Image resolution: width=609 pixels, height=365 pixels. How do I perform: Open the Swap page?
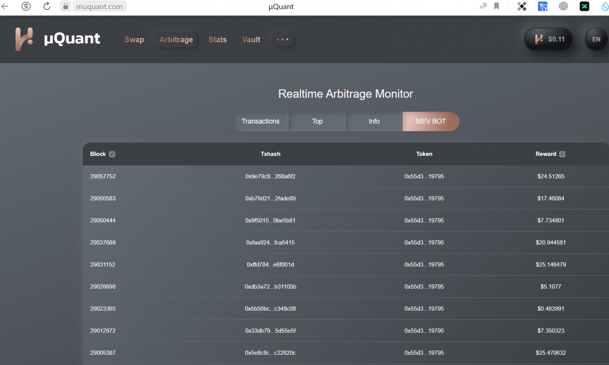(134, 39)
